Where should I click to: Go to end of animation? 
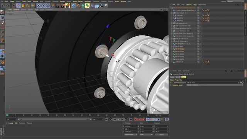pos(130,119)
